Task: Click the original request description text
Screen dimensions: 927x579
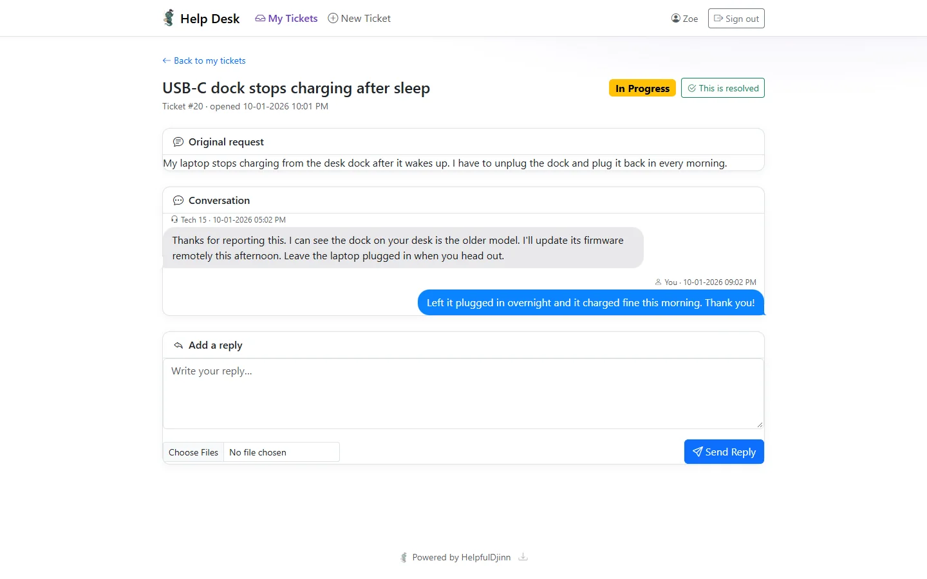Action: pyautogui.click(x=445, y=163)
